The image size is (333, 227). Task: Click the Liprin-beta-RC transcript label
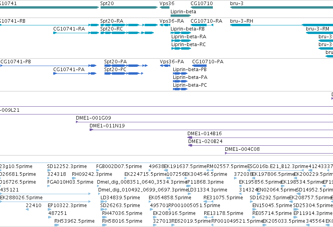(189, 45)
